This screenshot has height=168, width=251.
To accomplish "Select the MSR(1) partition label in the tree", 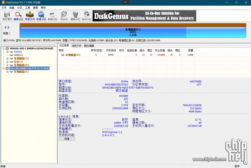I will (x=18, y=55).
